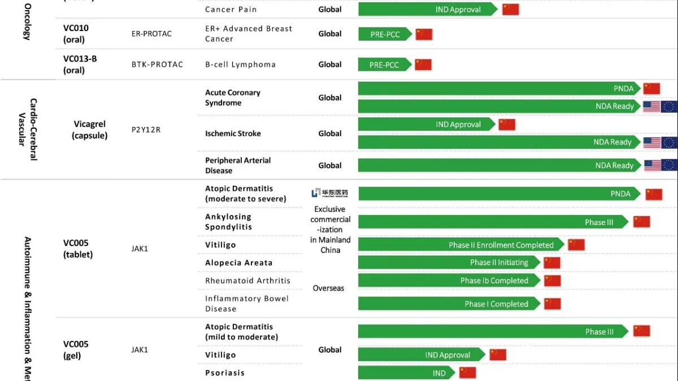The height and width of the screenshot is (381, 678).
Task: Click the Vicagrel (capsule) product name
Action: pos(90,130)
